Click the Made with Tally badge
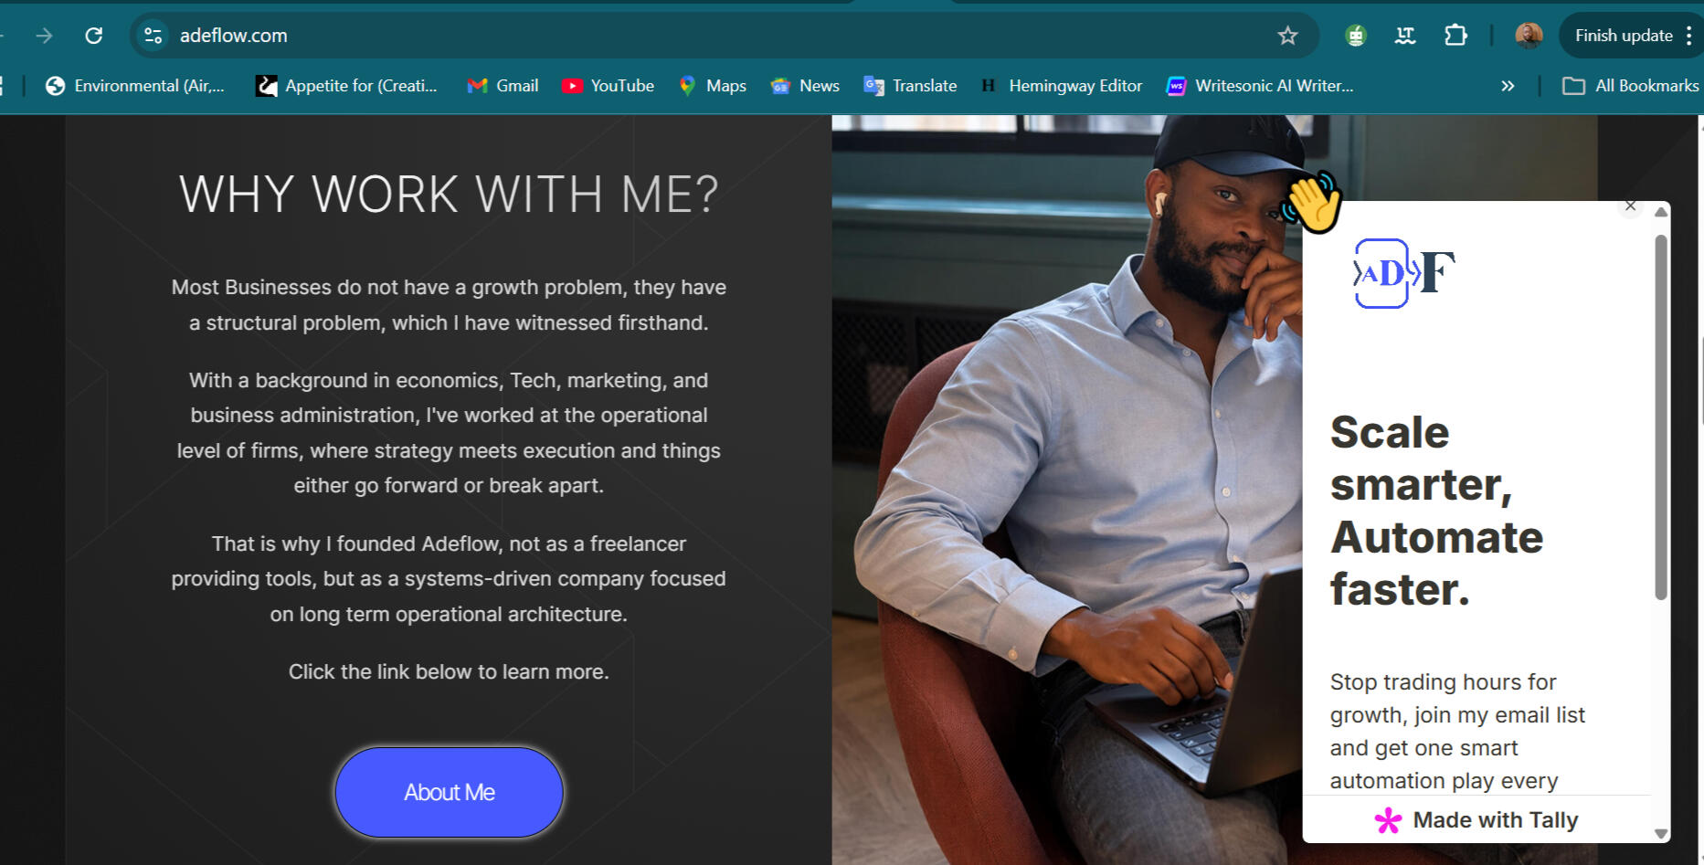Screen dimensions: 1704x865 click(x=1477, y=820)
